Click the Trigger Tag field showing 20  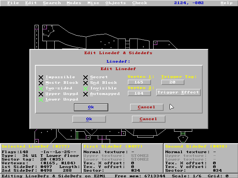point(173,82)
